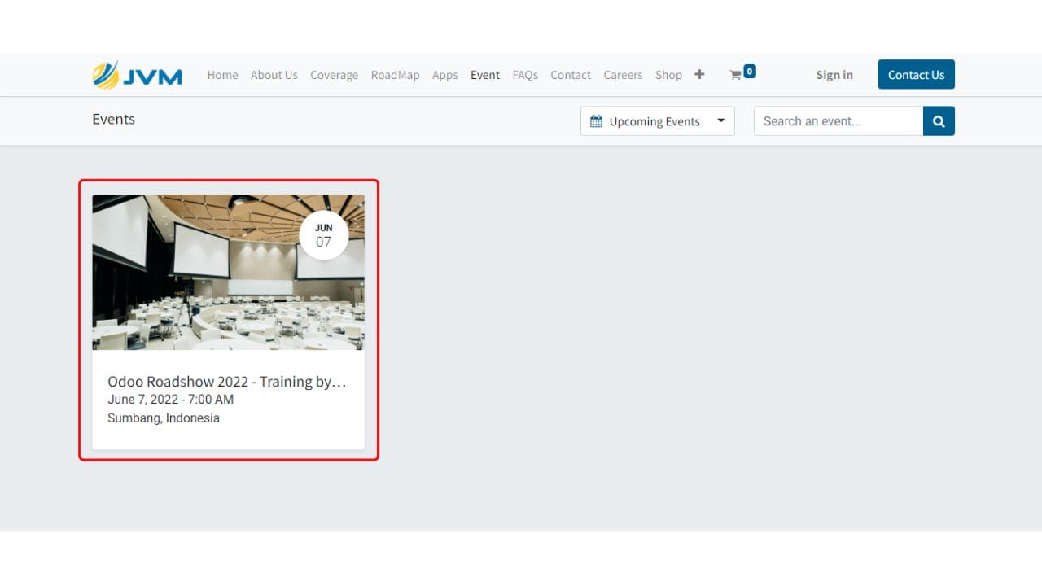Screen dimensions: 1042x586
Task: Select Event menu item
Action: pos(485,75)
